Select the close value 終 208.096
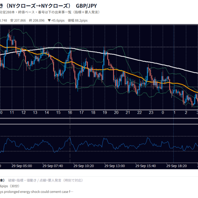 coord(37,20)
